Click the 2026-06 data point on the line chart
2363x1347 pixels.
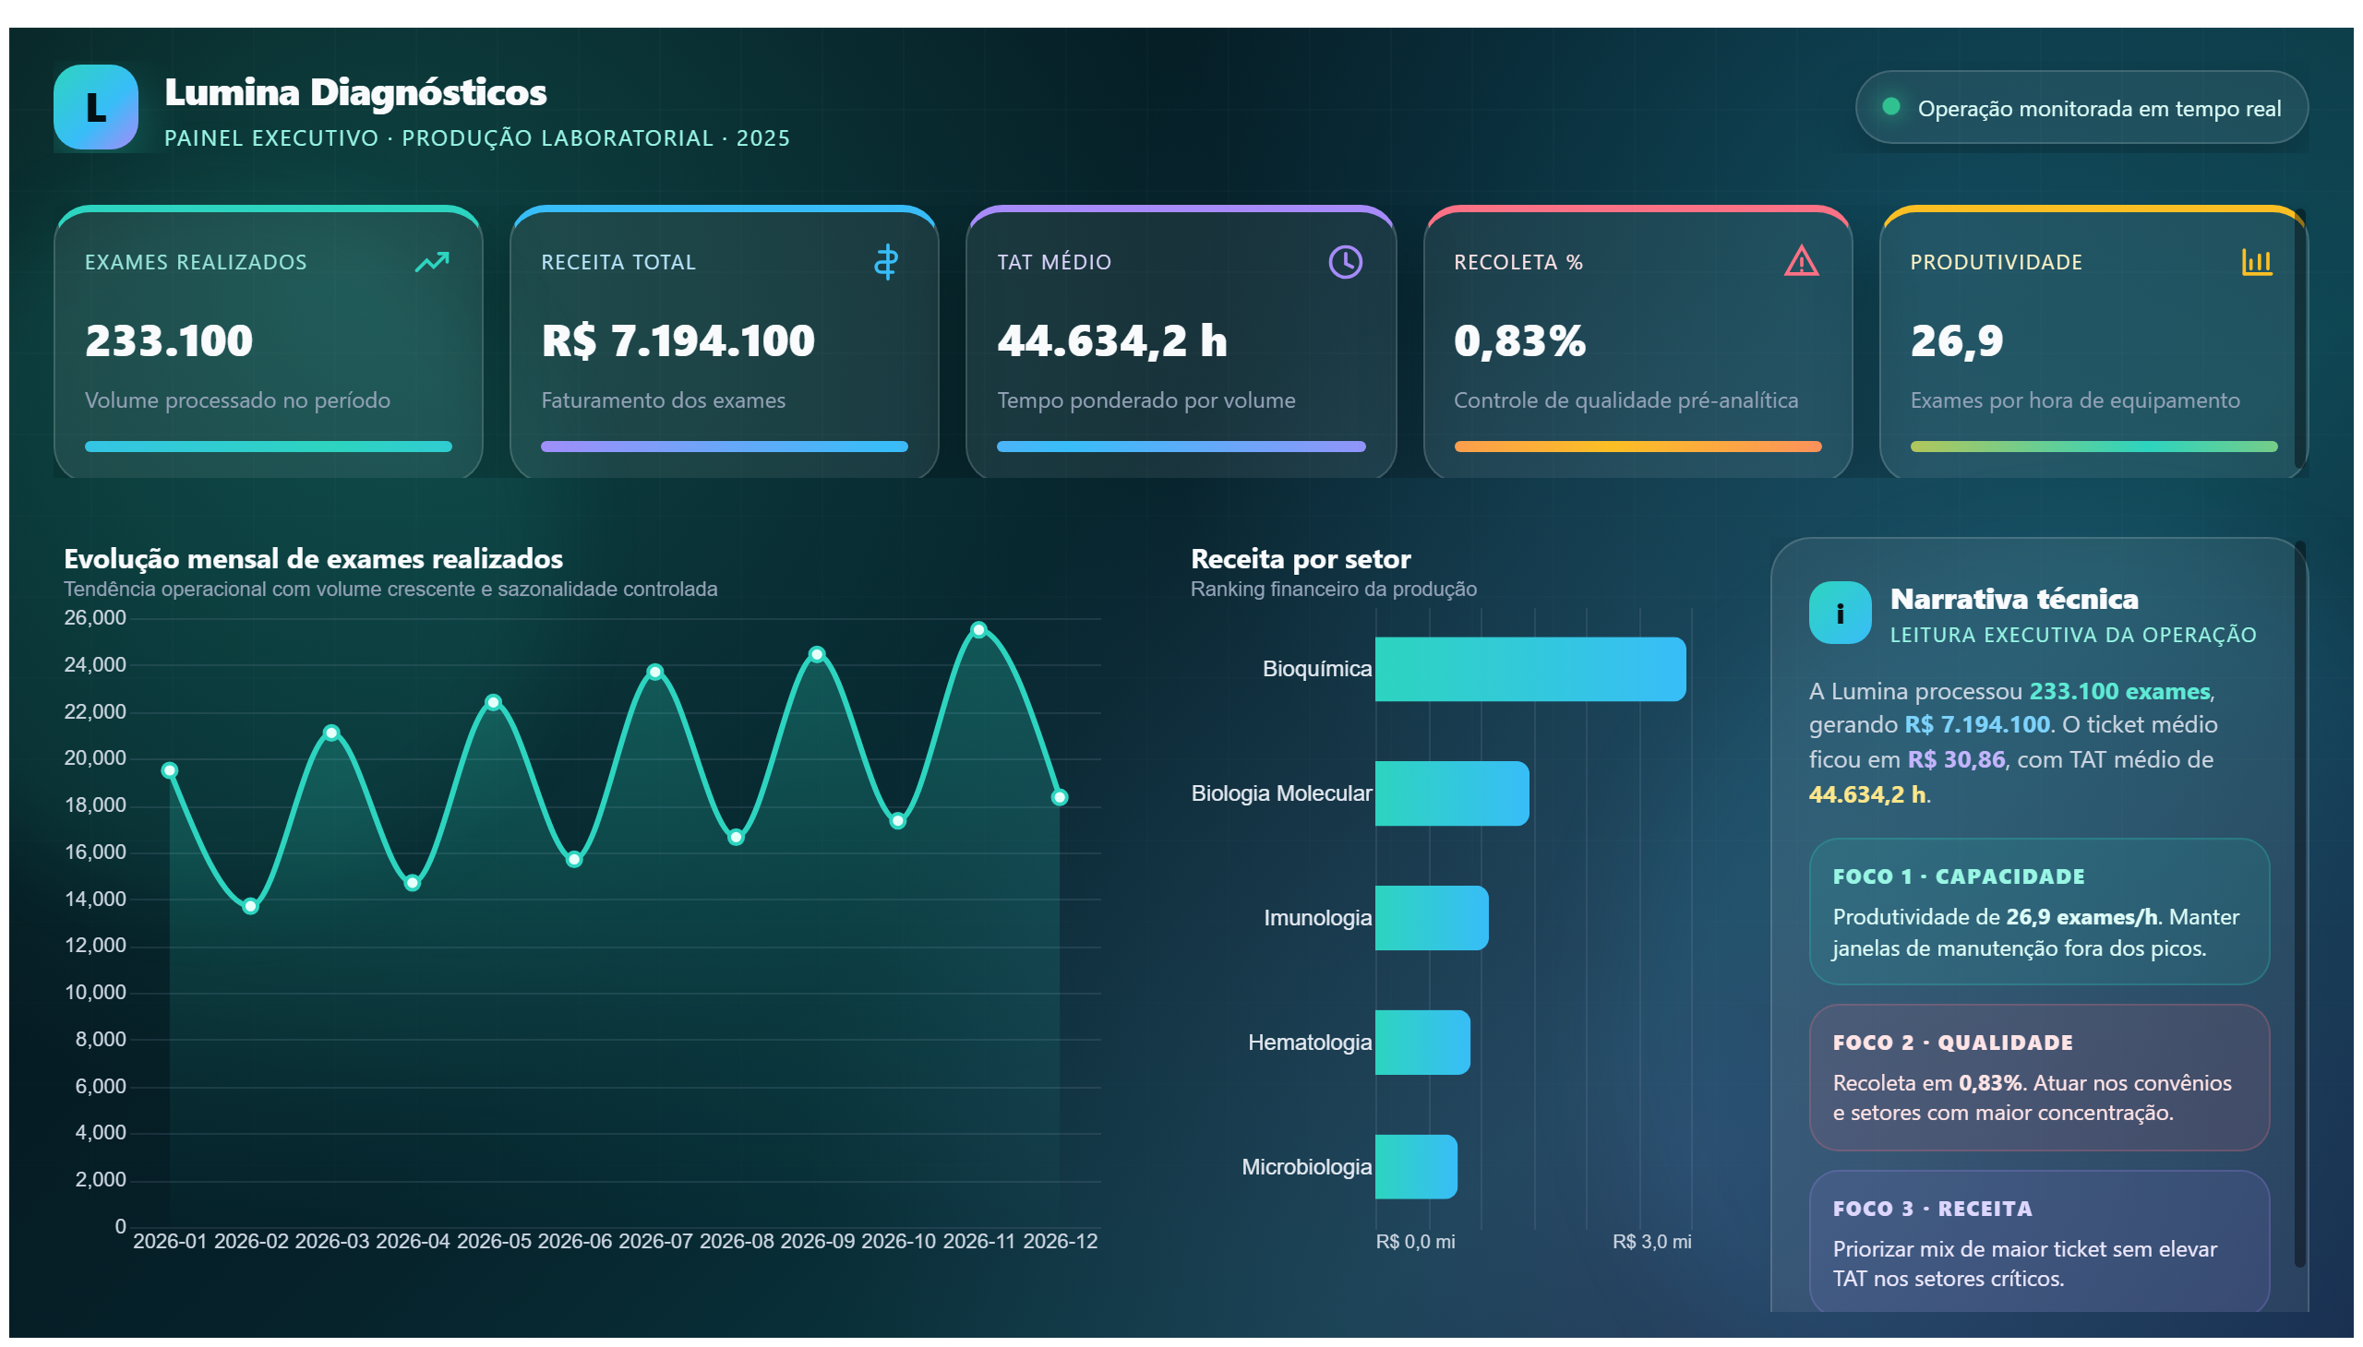tap(574, 860)
